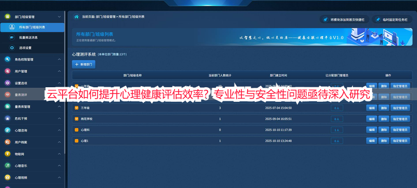Toggle the orange box beside 心理科
Image resolution: width=417 pixels, height=188 pixels.
click(76, 130)
